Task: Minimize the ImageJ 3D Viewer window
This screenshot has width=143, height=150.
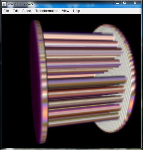Action: pyautogui.click(x=117, y=3)
